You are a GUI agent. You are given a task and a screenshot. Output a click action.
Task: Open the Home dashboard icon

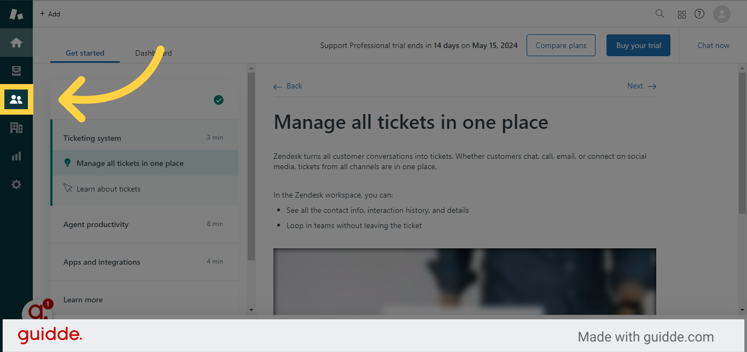click(x=16, y=42)
